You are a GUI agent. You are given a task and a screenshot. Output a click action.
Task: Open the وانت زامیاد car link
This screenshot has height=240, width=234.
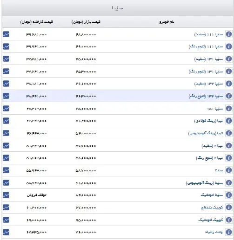(x=214, y=232)
